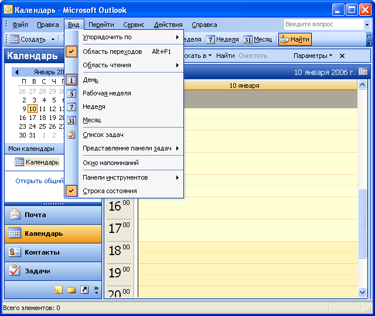Toggle Область переходов checkmark

coord(71,51)
